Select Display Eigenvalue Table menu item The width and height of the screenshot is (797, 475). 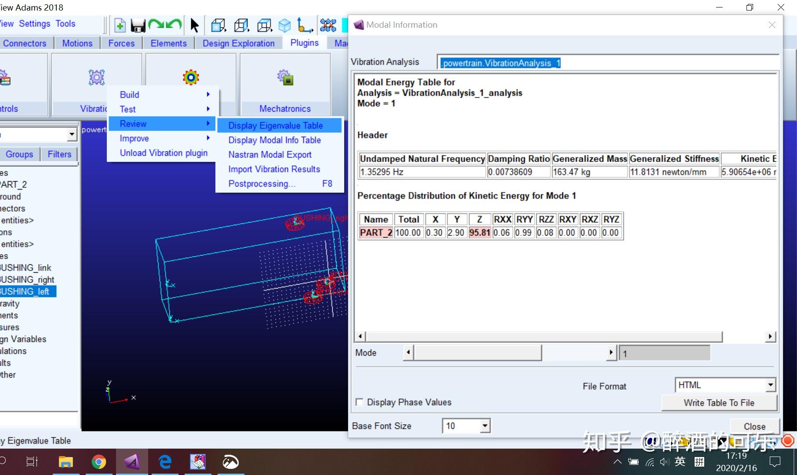(280, 125)
